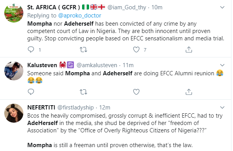Screen dimensions: 233x151
Task: Retweet Kalusteven's EFCC Alumni reunion tweet
Action: (x=83, y=92)
